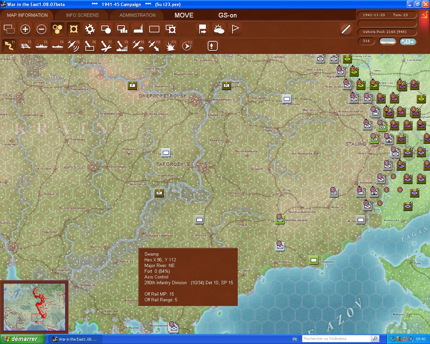Click the rectangle-with-gear overlay icon
This screenshot has width=430, height=344.
click(x=171, y=29)
